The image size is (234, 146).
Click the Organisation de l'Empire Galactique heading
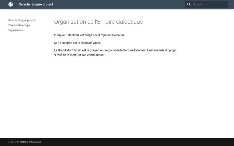coord(98,22)
